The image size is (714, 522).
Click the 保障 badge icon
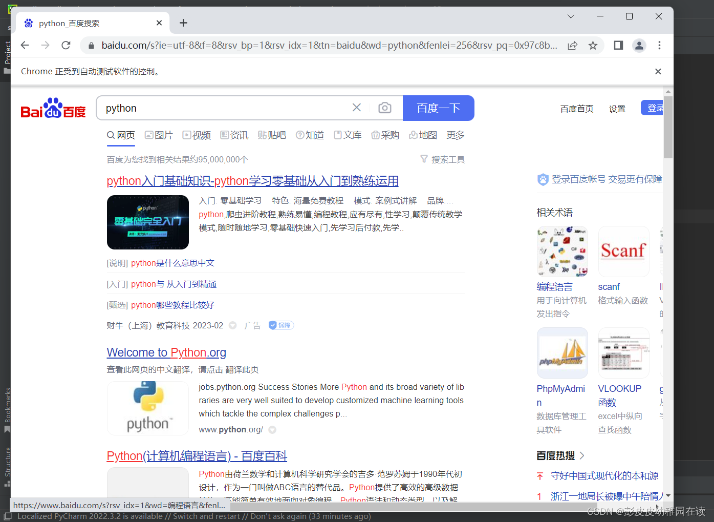(281, 325)
